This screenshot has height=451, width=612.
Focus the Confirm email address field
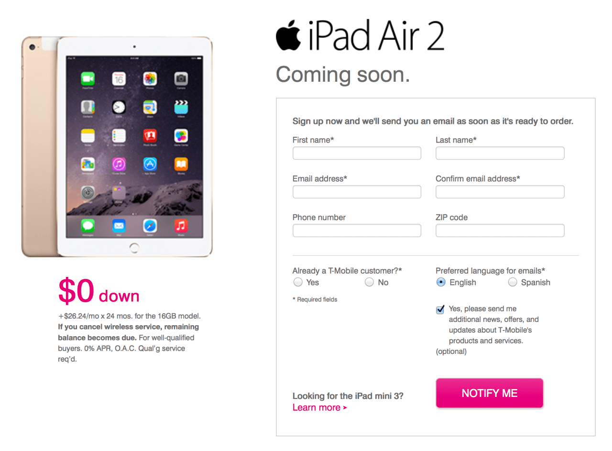click(x=500, y=192)
